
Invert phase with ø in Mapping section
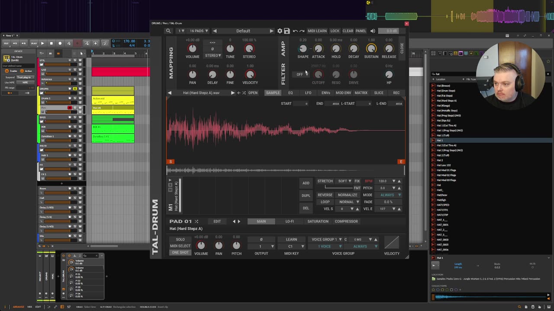(213, 49)
